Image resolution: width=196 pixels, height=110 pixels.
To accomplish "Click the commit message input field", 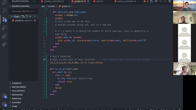I will tap(24, 11).
